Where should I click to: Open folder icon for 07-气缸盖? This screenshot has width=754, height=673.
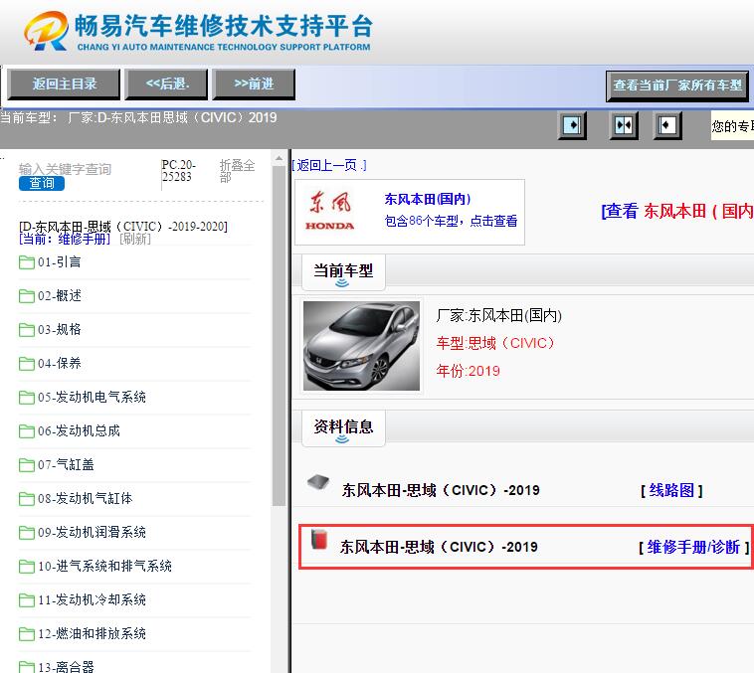[x=27, y=465]
